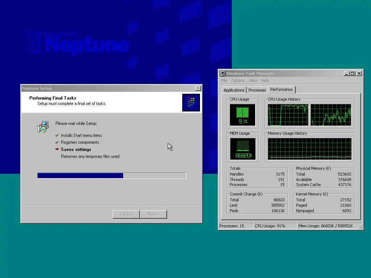Image resolution: width=371 pixels, height=278 pixels.
Task: Click the Windows Task Manager title bar text
Action: point(250,73)
